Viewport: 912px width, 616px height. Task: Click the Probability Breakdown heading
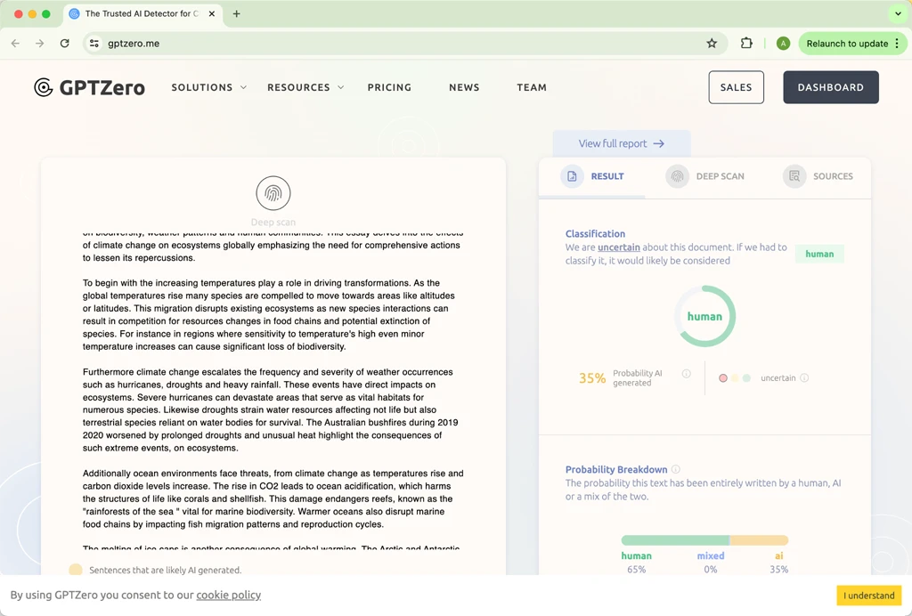coord(616,469)
